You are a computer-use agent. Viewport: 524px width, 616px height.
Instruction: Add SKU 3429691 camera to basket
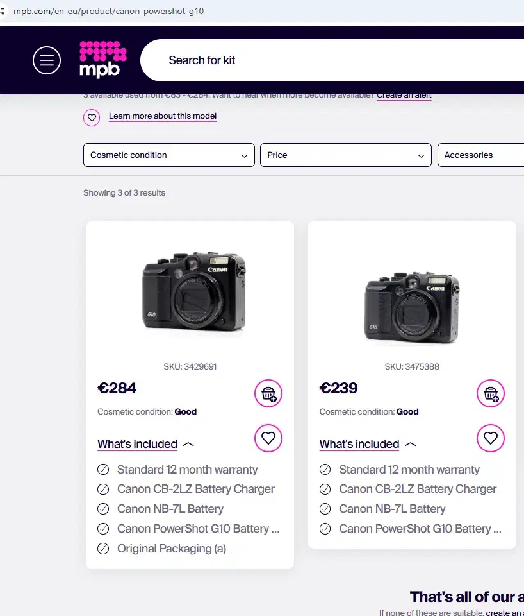coord(268,393)
